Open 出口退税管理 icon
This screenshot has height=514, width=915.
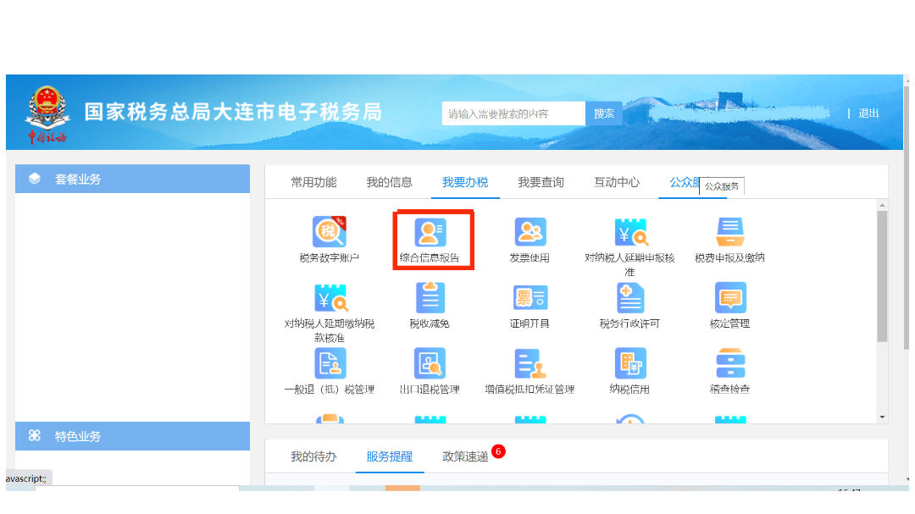click(x=430, y=363)
